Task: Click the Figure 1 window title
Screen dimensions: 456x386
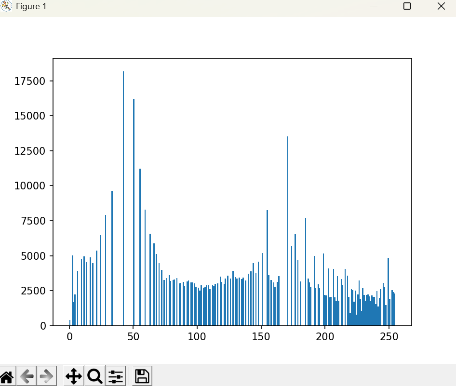Action: point(31,6)
